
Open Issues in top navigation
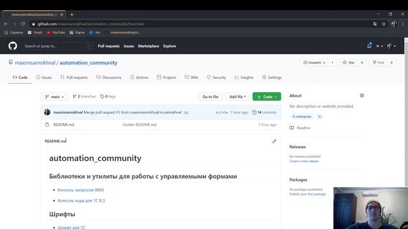click(129, 46)
